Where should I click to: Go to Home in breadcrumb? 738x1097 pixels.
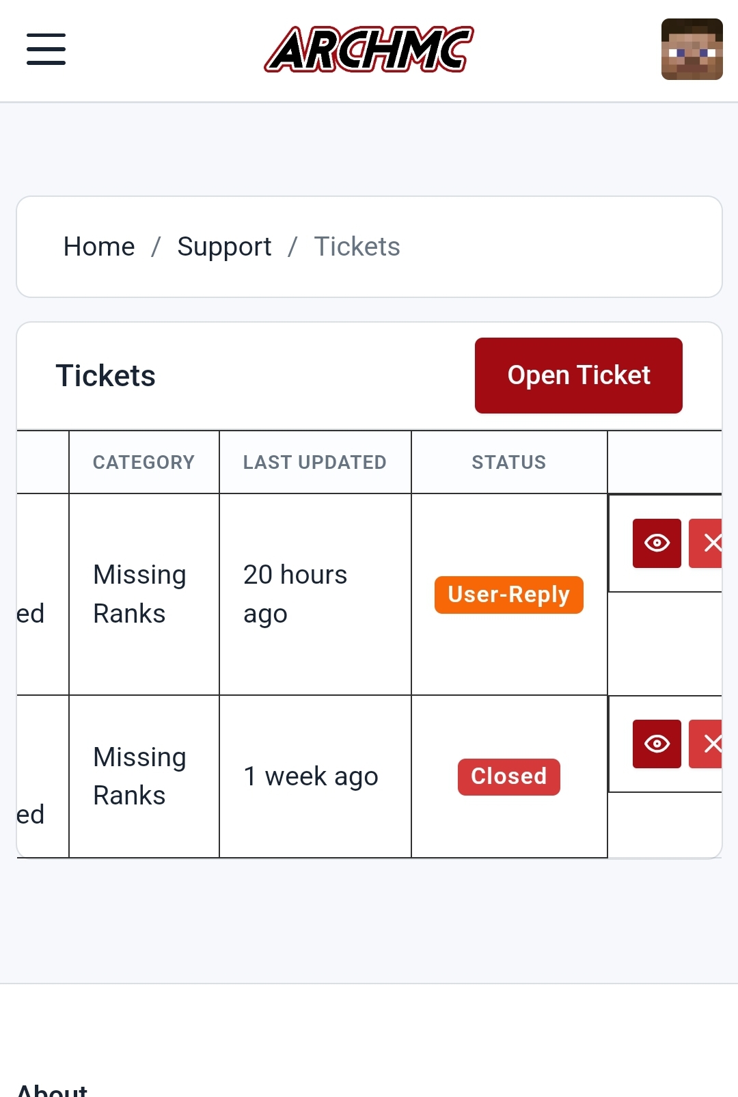coord(99,247)
